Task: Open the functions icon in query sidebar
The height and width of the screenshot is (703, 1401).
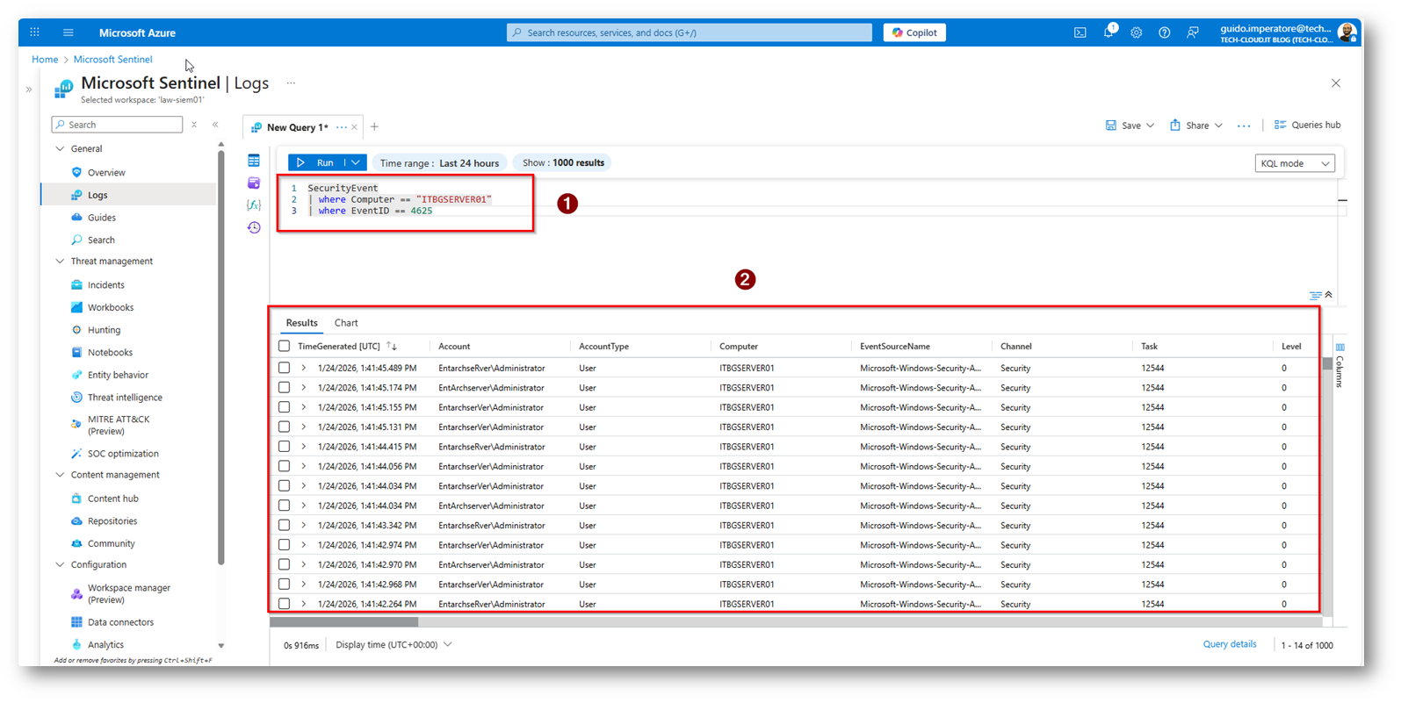Action: coord(254,204)
